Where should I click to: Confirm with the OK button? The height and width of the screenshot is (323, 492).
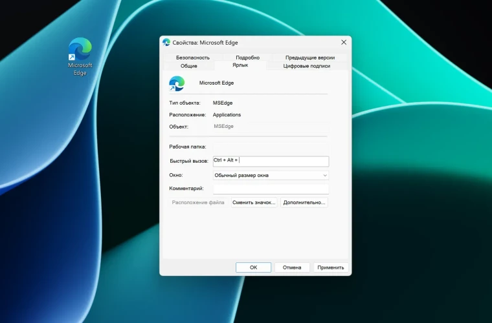pos(253,267)
